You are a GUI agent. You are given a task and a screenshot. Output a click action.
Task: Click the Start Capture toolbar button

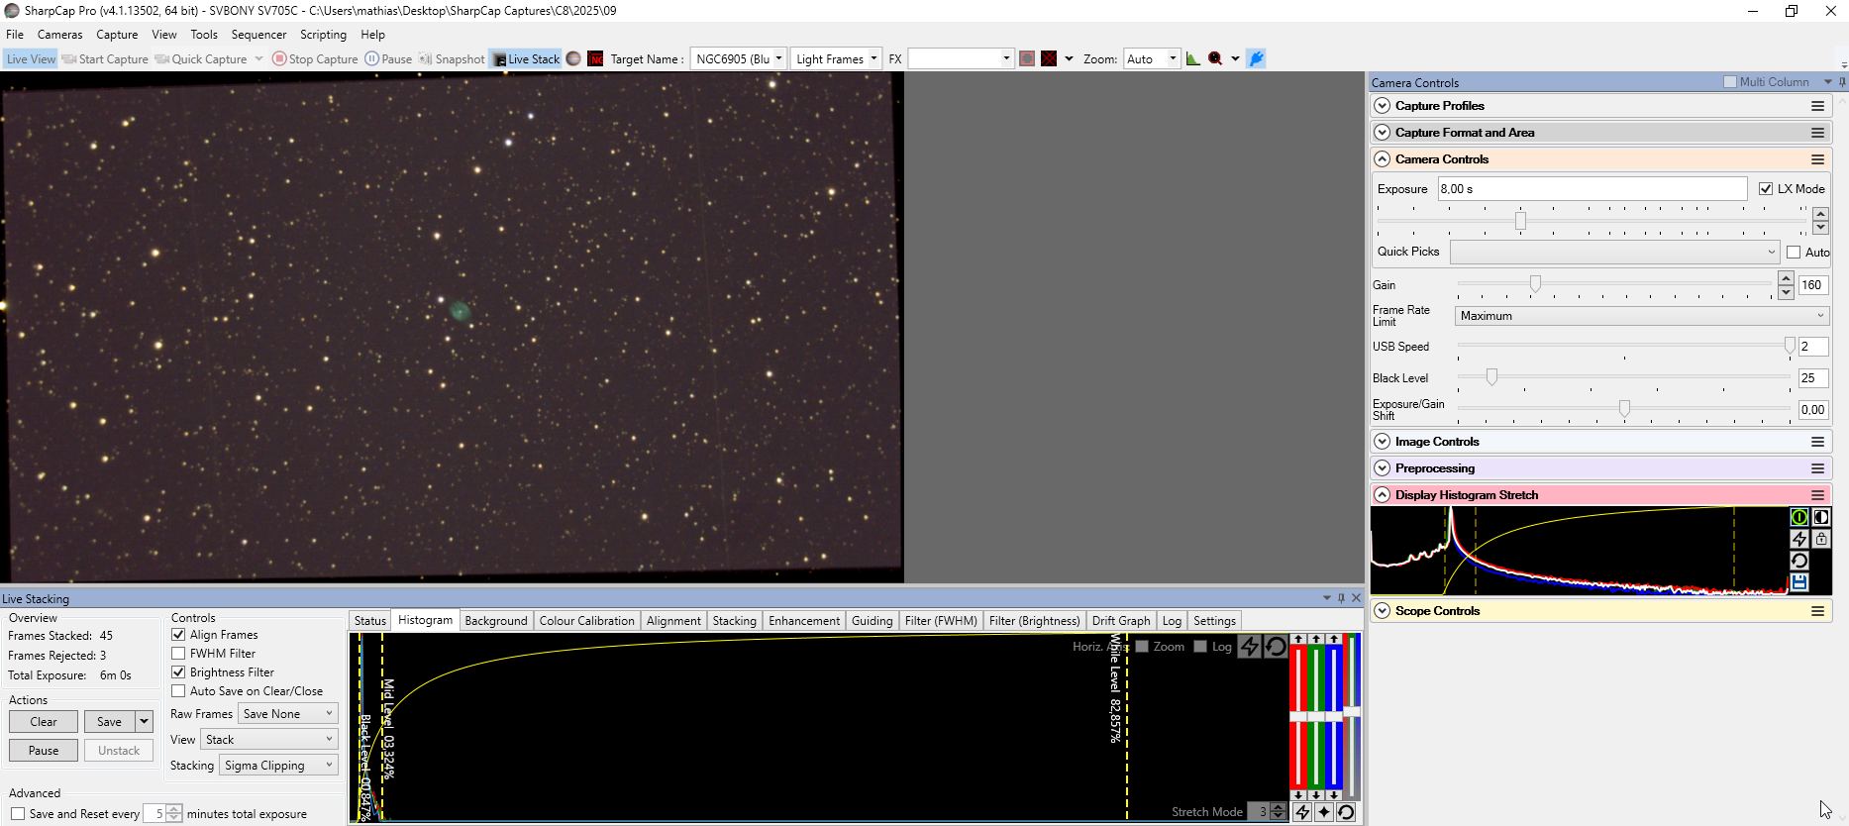[x=105, y=59]
